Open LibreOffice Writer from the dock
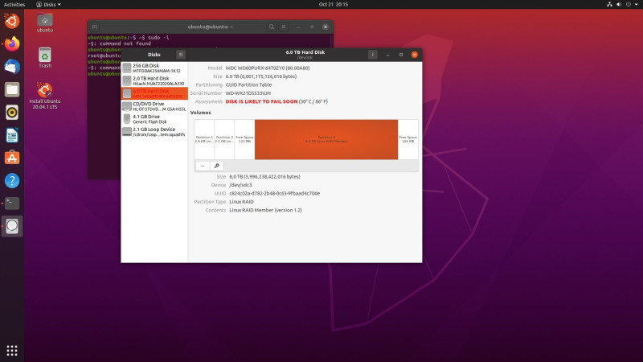The height and width of the screenshot is (362, 643). 12,135
